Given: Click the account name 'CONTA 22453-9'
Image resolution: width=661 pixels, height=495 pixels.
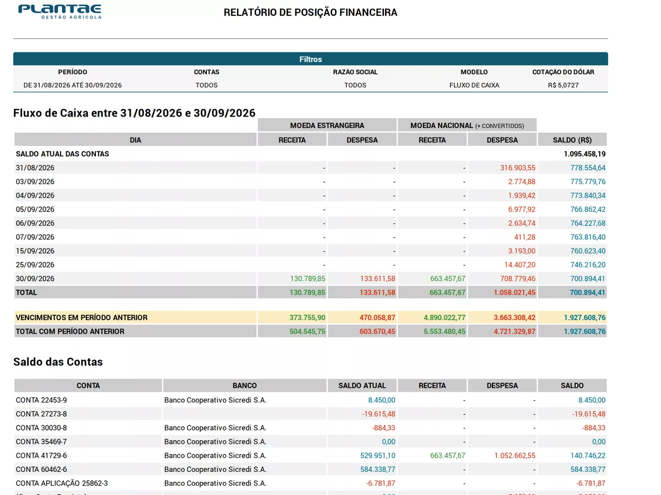Looking at the screenshot, I should pyautogui.click(x=41, y=400).
